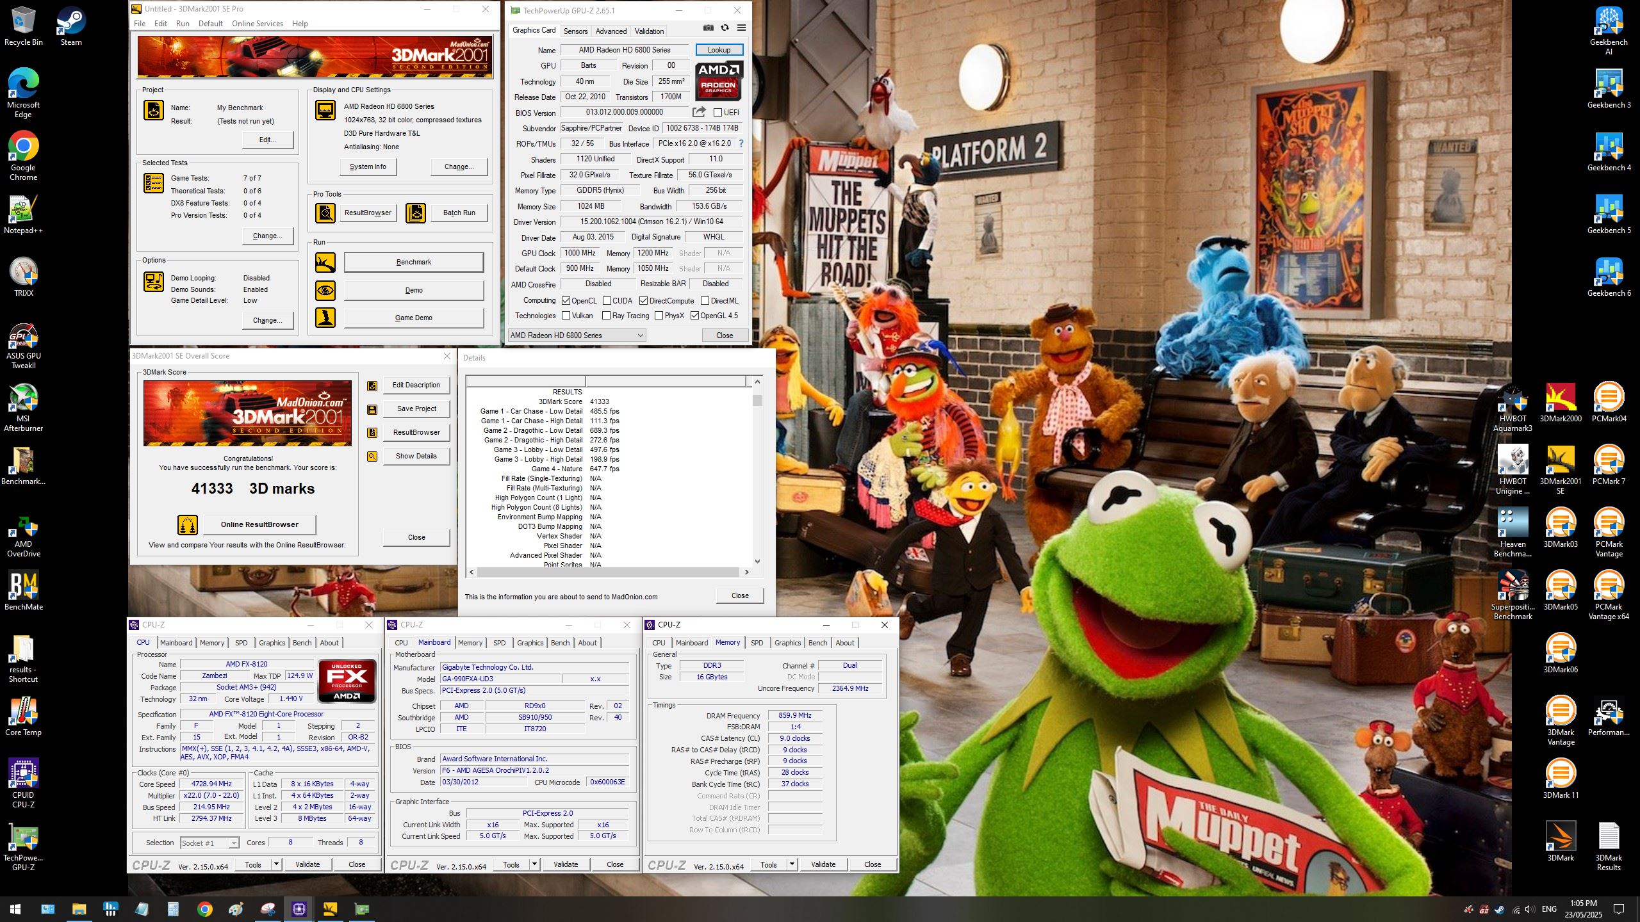The image size is (1640, 922).
Task: Switch to the Sensors tab in GPU-Z
Action: pyautogui.click(x=575, y=31)
